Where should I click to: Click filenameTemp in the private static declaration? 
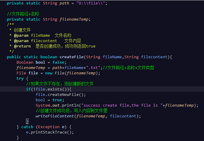pos(74,19)
